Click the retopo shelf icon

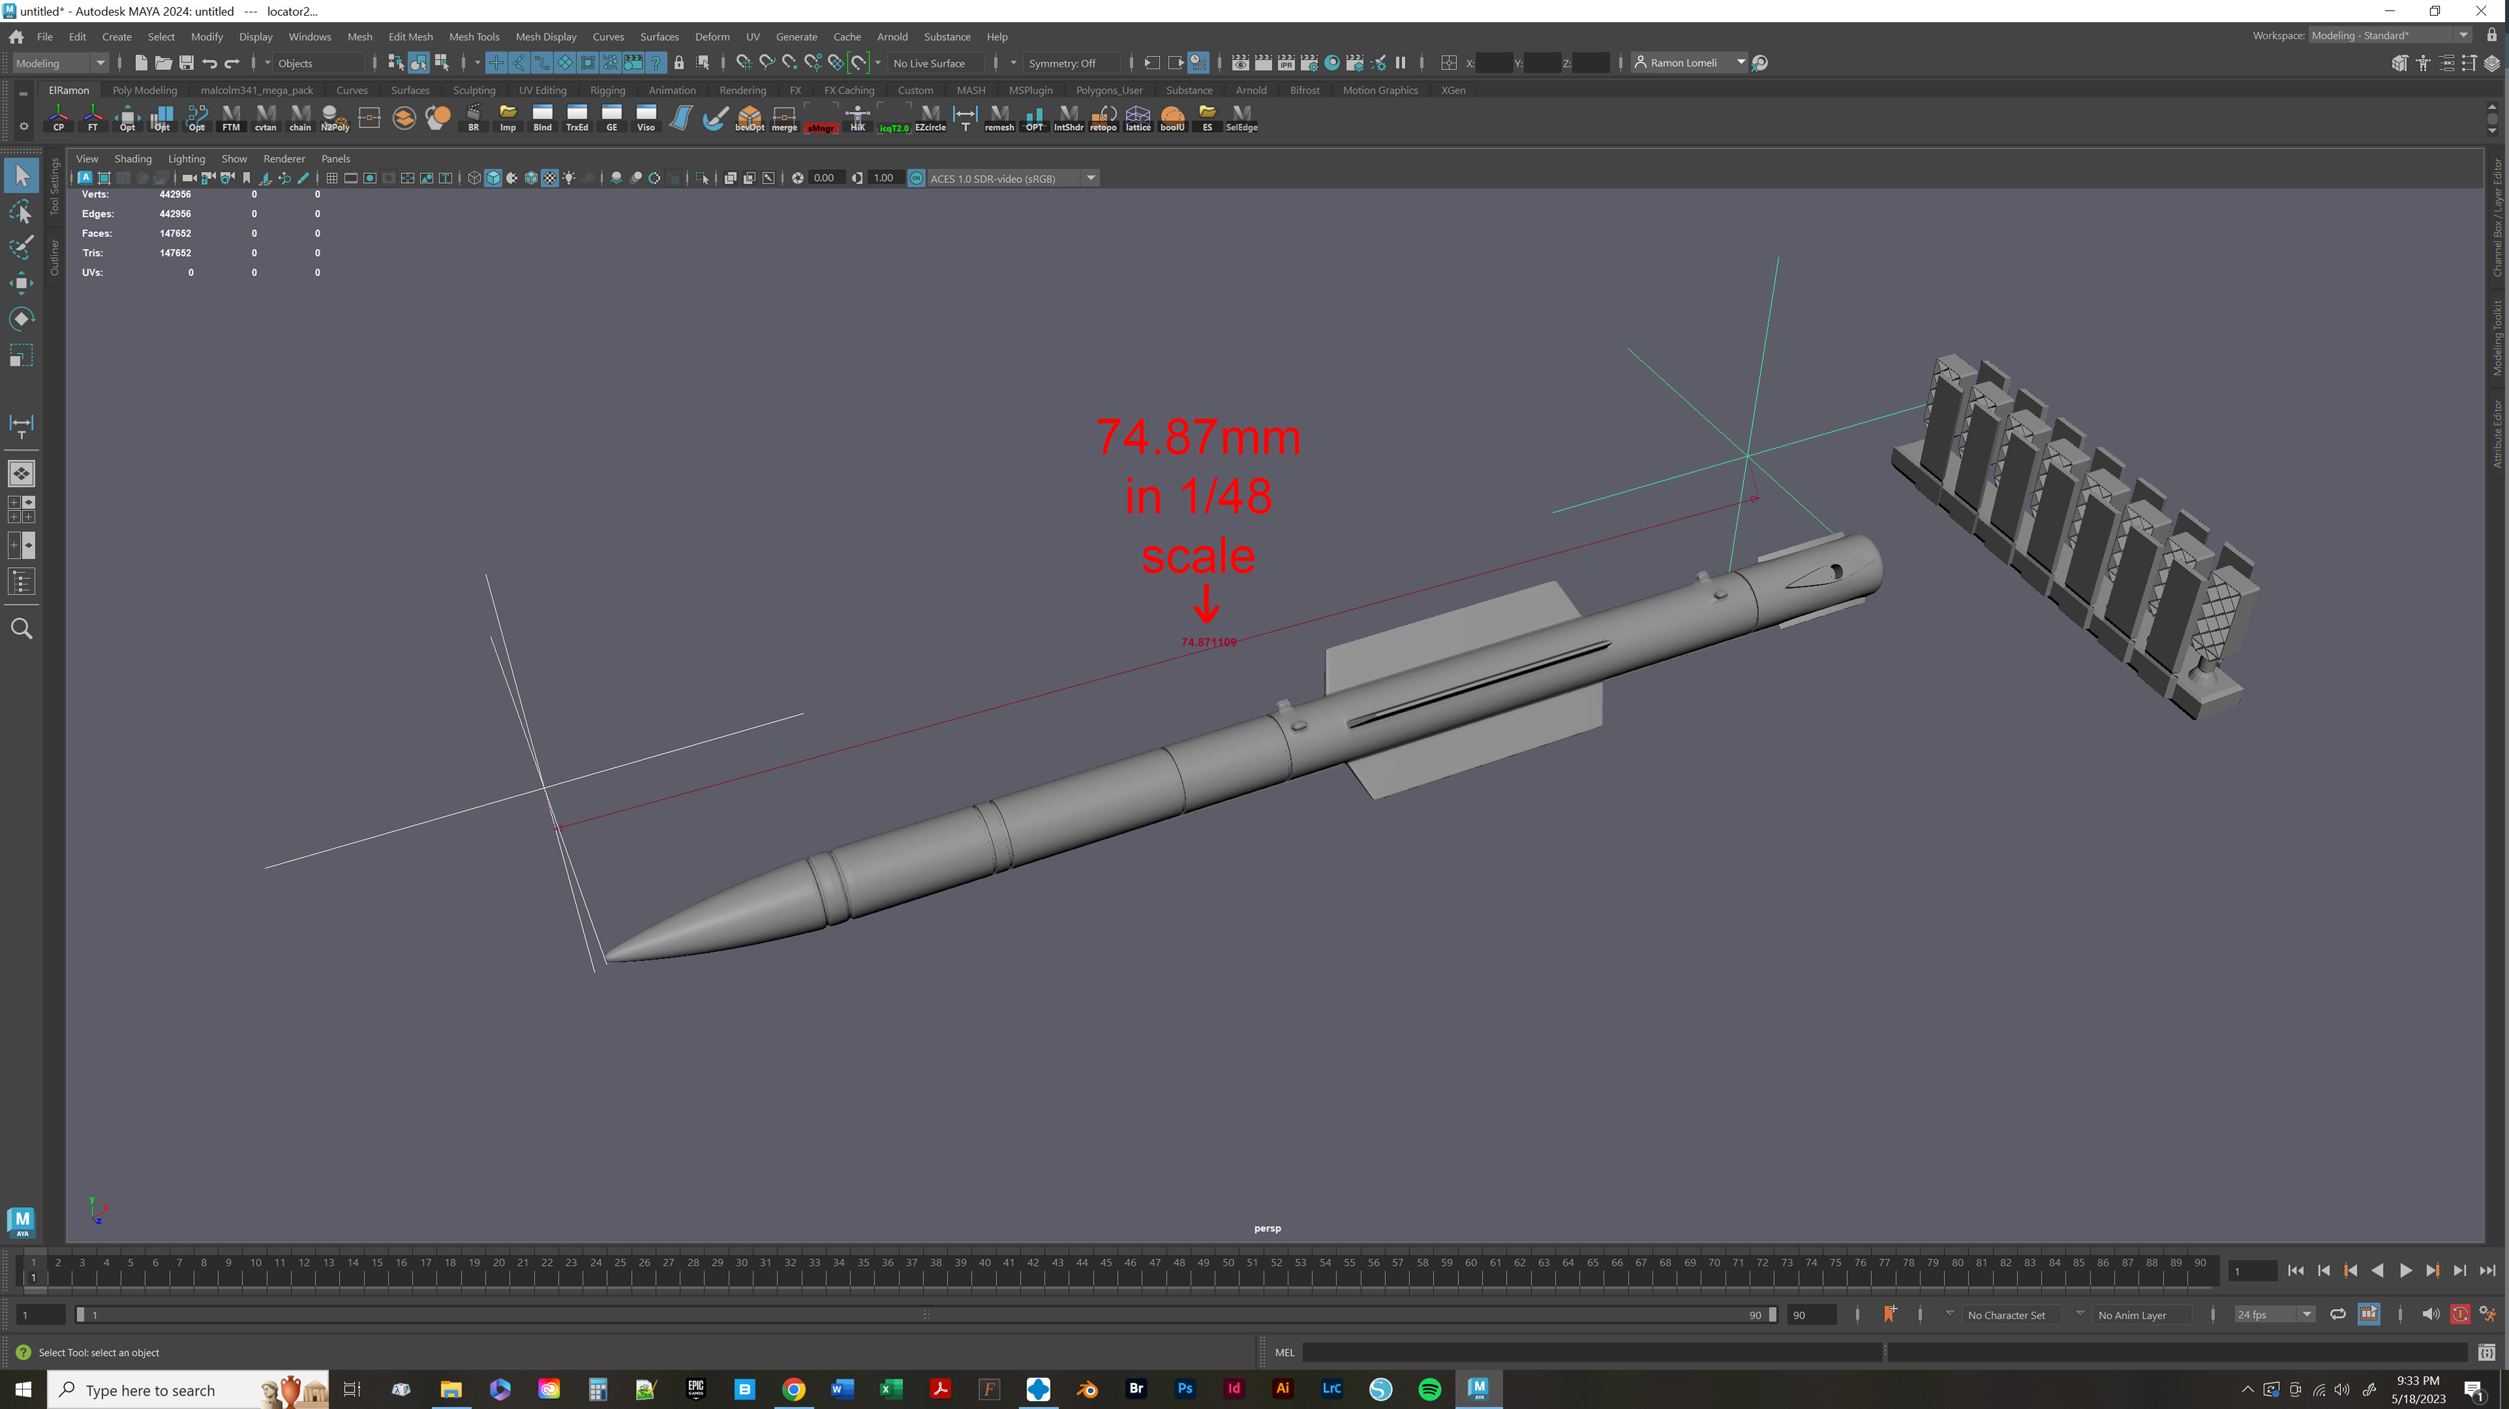[1104, 117]
